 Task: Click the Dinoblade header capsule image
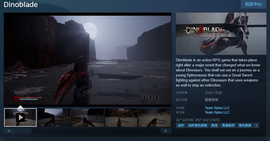pos(221,34)
